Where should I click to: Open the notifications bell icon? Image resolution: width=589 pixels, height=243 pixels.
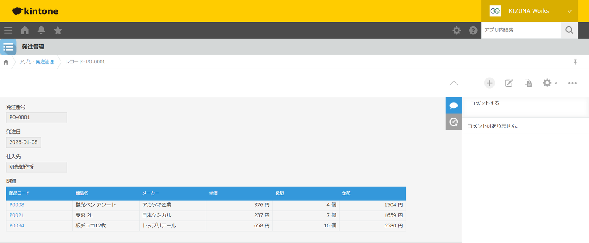pyautogui.click(x=41, y=30)
